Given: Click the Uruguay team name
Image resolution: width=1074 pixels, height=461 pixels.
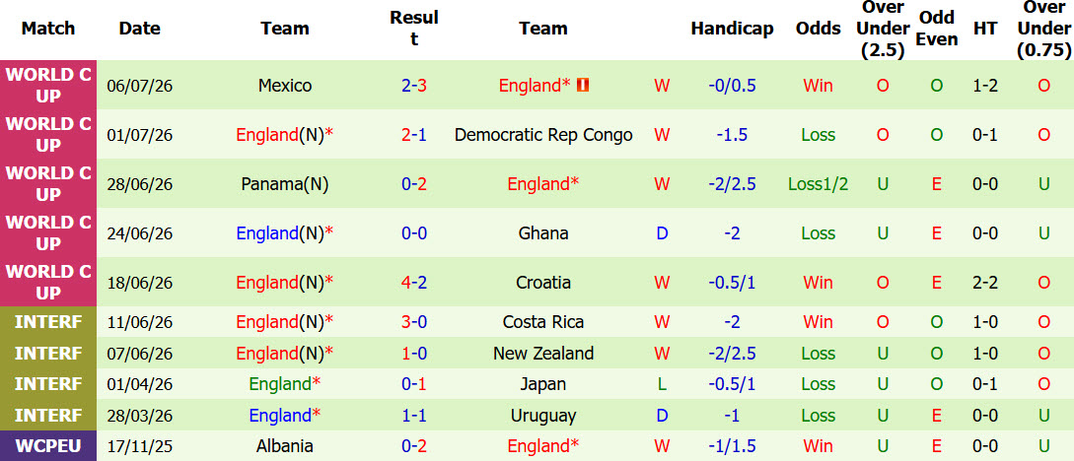Looking at the screenshot, I should (x=543, y=415).
